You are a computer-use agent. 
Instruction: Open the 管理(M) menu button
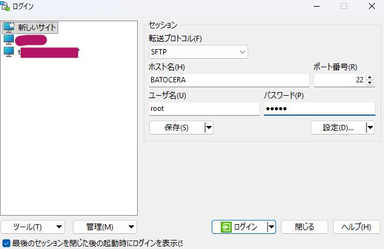click(105, 227)
